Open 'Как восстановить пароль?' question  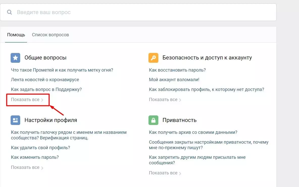(x=177, y=70)
